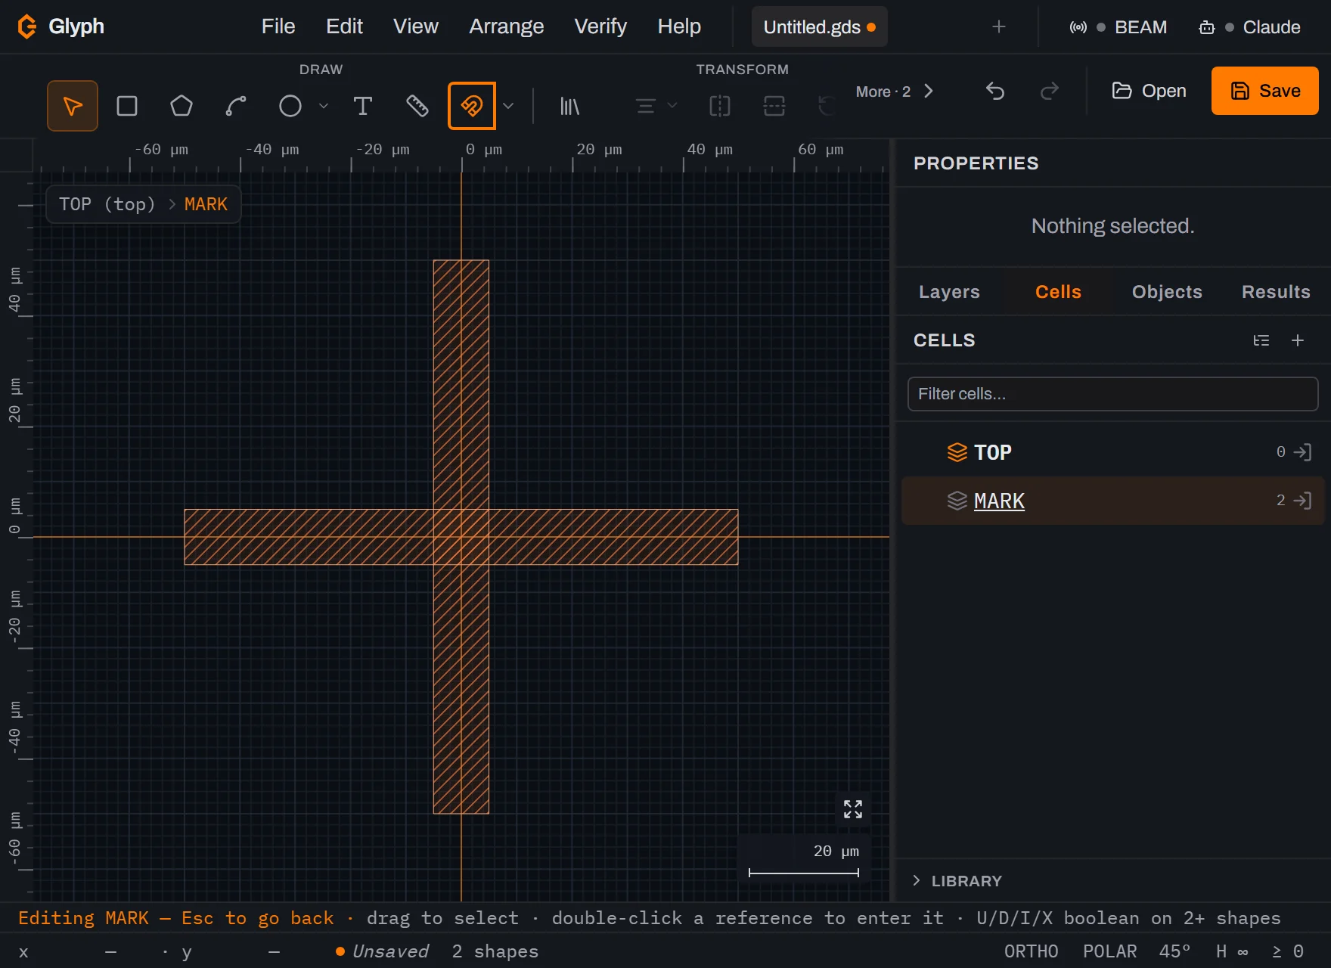Select the Untitled.gds document tab
This screenshot has height=968, width=1331.
[819, 26]
